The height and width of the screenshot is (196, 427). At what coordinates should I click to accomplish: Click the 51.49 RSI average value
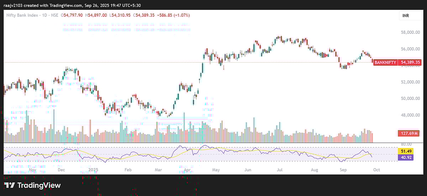click(406, 151)
